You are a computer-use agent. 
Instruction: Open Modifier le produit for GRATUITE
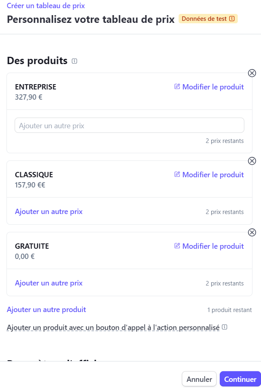pyautogui.click(x=213, y=246)
